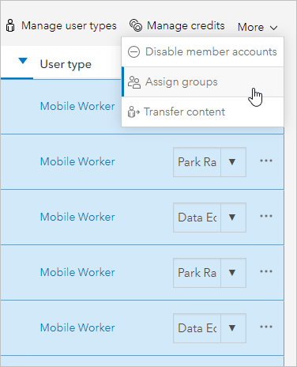
Task: Click Mobile Worker link in second row
Action: tap(77, 161)
